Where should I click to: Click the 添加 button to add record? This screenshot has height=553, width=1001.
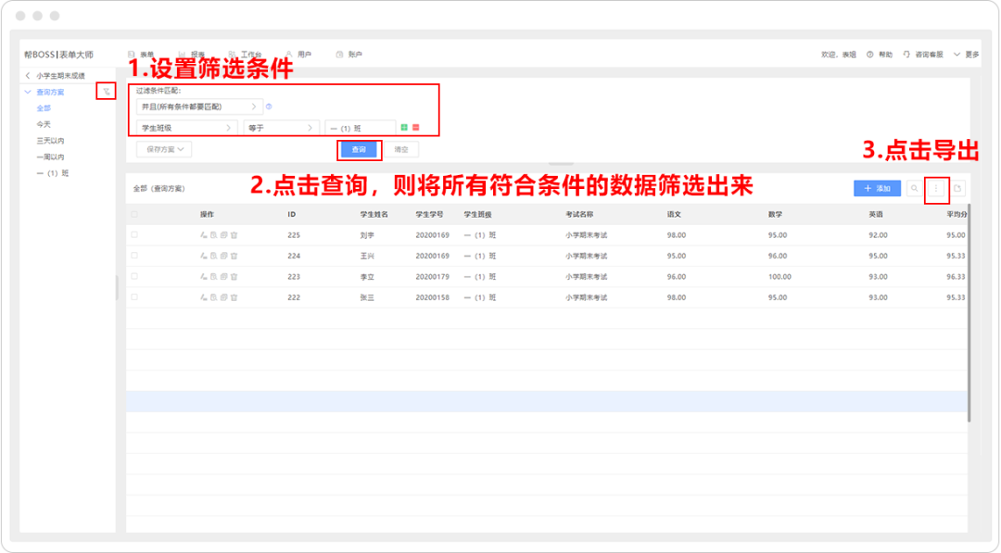pyautogui.click(x=876, y=188)
